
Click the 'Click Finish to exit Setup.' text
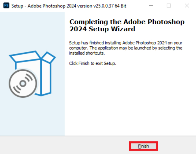click(92, 63)
